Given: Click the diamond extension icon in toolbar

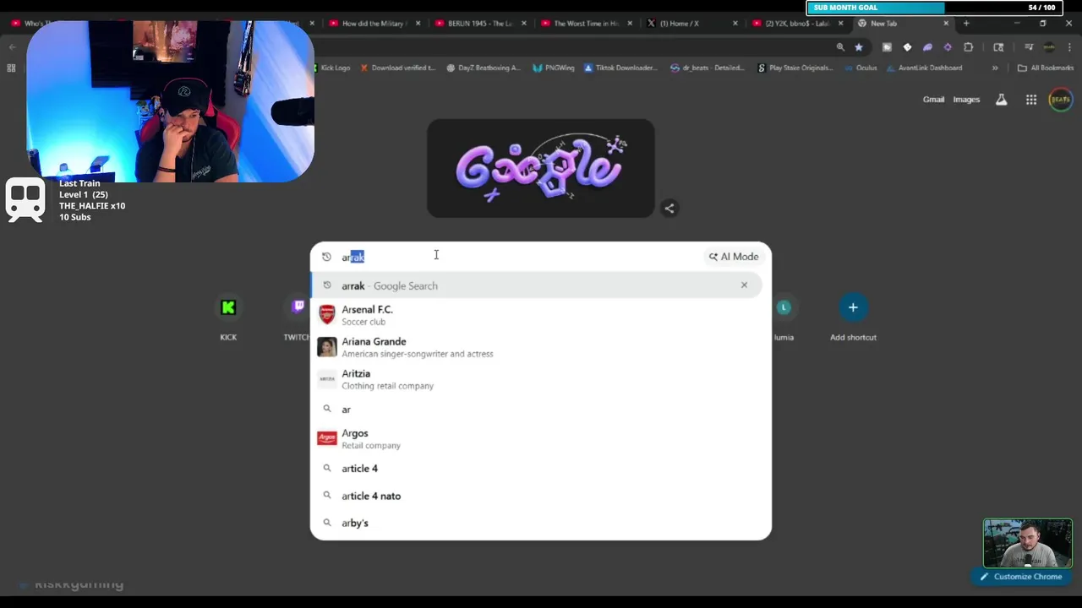Looking at the screenshot, I should pos(907,47).
